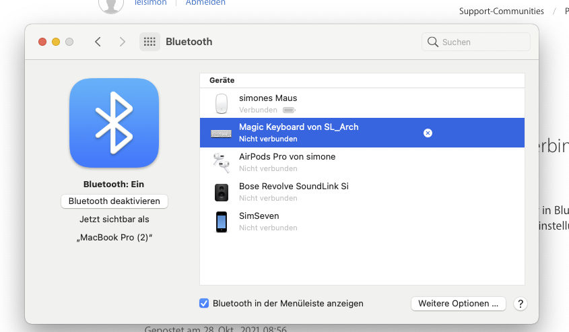Click the Magic Keyboard device icon

pos(222,133)
